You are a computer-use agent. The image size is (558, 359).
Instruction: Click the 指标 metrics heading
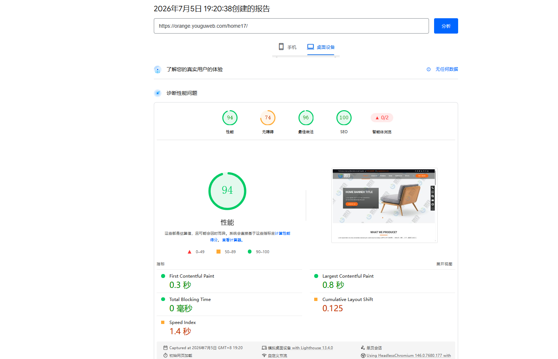pos(161,264)
